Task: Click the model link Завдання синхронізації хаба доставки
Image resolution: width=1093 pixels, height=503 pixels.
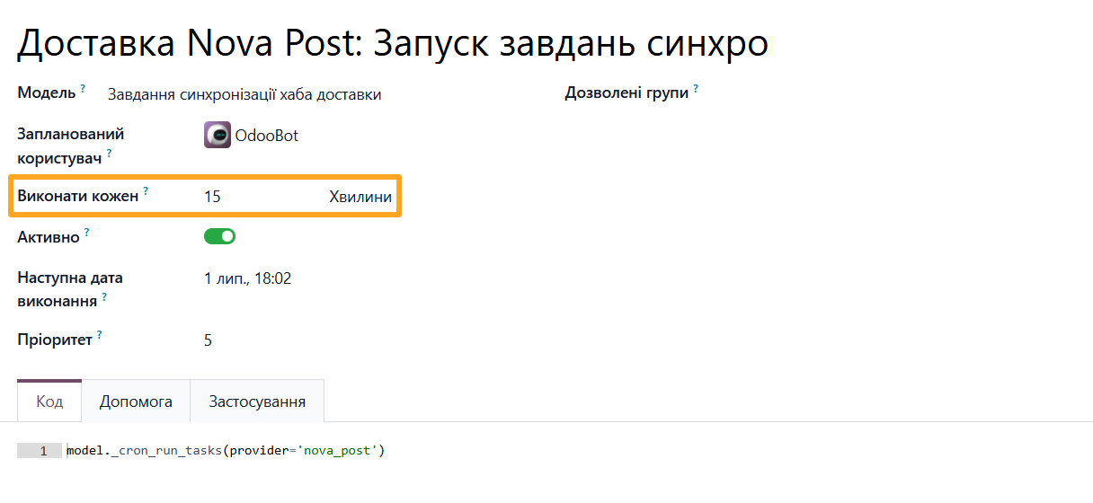Action: (244, 94)
